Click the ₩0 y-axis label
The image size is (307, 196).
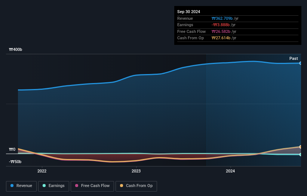point(12,149)
